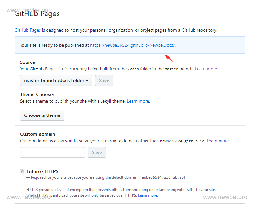Click the red arrow annotation
Screen dimensions: 254x207
tap(170, 58)
